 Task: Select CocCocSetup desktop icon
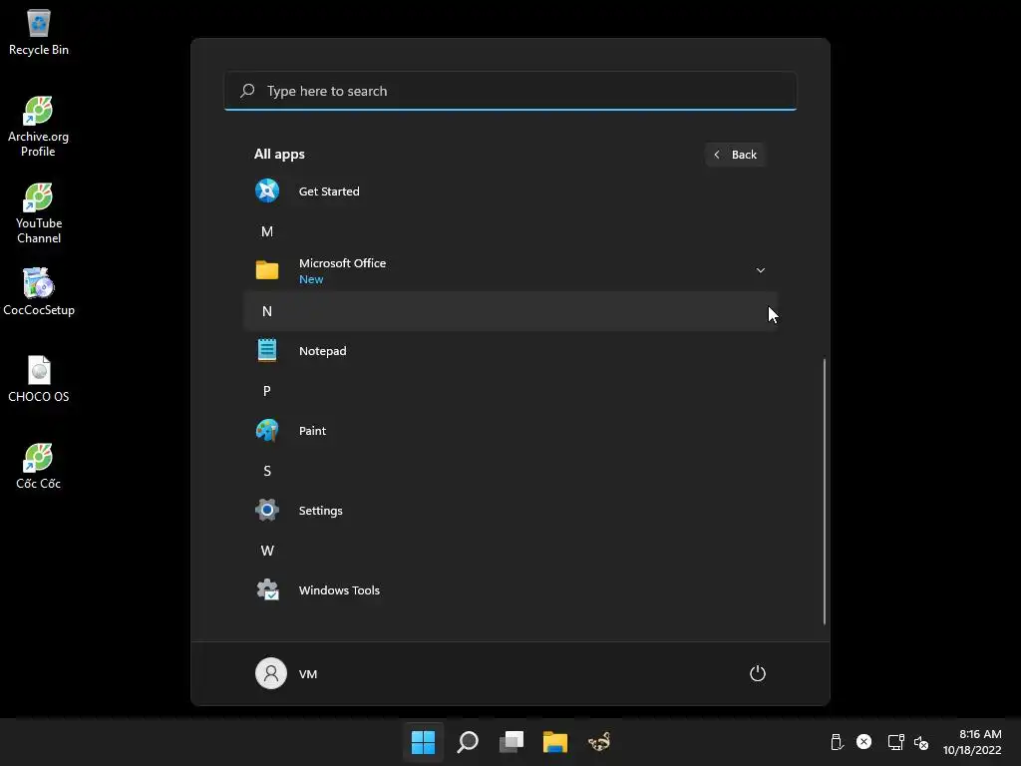pyautogui.click(x=39, y=292)
